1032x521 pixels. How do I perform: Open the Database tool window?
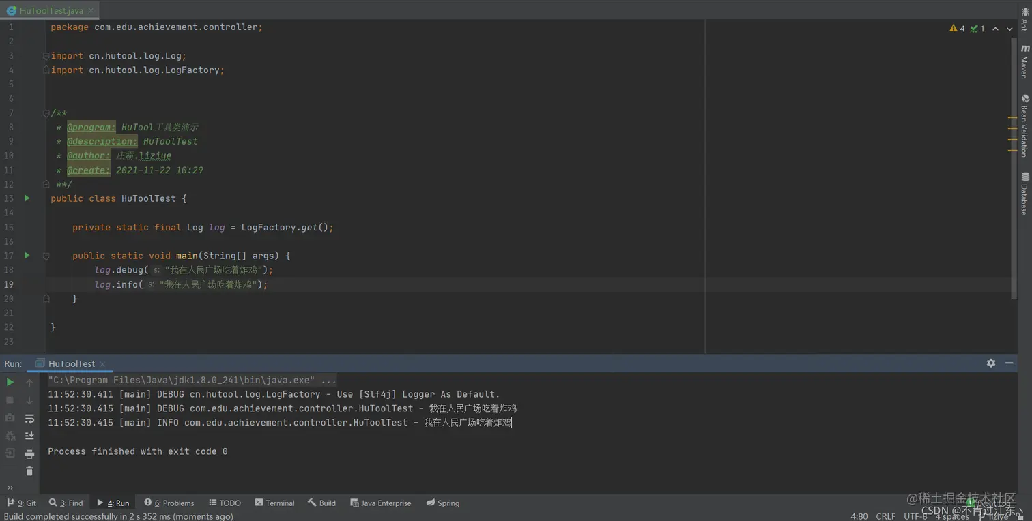pyautogui.click(x=1024, y=194)
